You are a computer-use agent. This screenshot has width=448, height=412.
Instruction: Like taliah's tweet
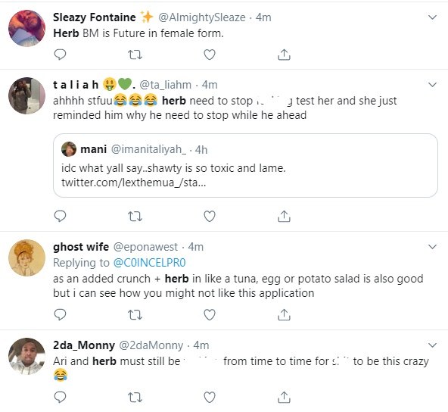click(x=210, y=217)
